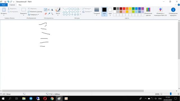Viewport: 180px width, 101px height.
Task: Choose the Polygon shape
Action: (78, 9)
